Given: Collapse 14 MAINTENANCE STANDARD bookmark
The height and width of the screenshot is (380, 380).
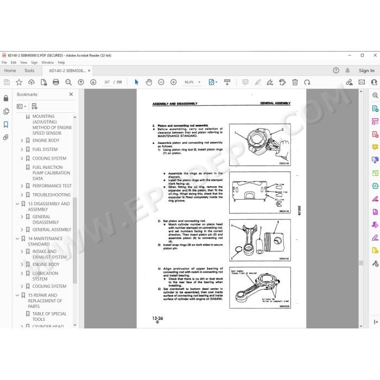Looking at the screenshot, I should click(x=17, y=239).
